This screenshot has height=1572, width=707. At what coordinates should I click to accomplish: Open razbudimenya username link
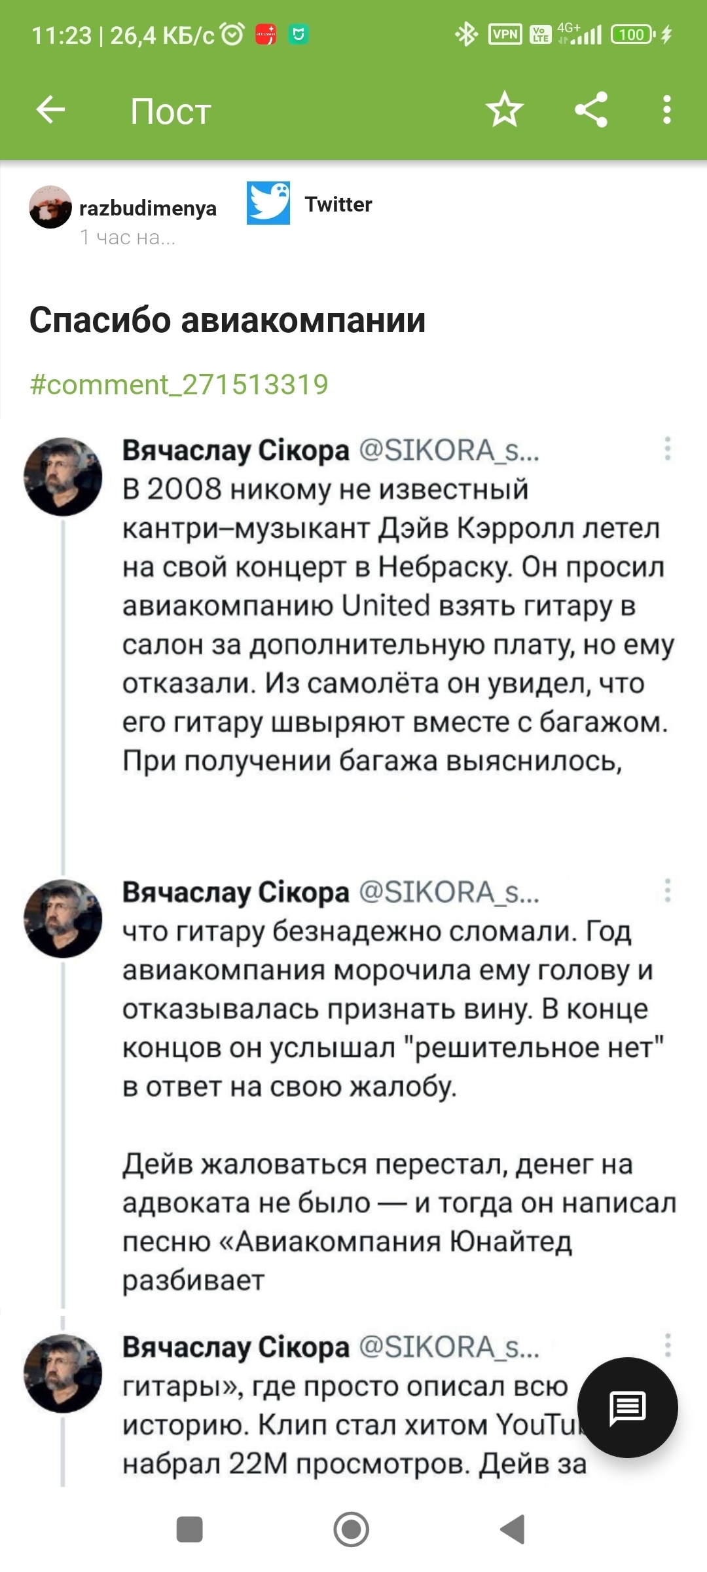click(148, 208)
